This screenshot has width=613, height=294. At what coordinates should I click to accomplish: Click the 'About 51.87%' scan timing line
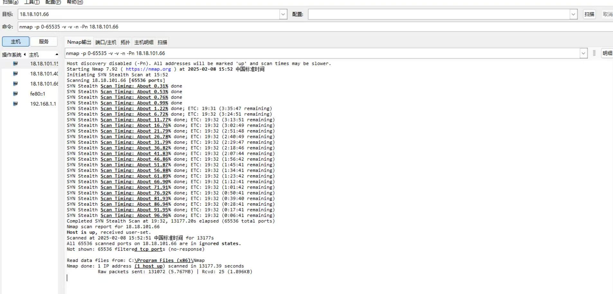[171, 165]
